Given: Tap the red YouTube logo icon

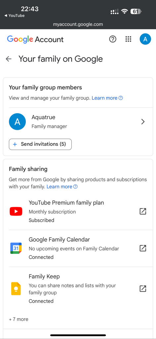Looking at the screenshot, I should [x=16, y=212].
